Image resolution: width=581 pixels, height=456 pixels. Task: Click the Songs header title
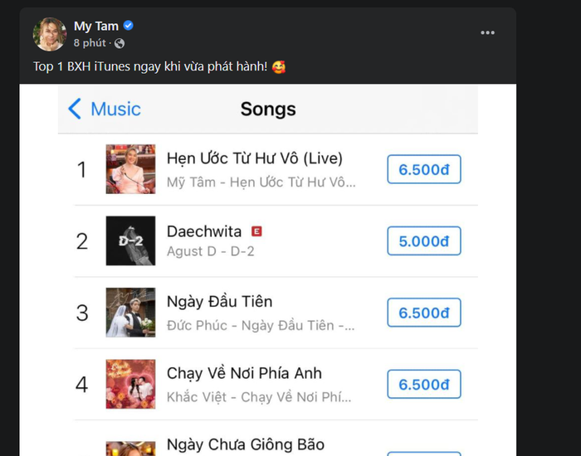point(268,109)
